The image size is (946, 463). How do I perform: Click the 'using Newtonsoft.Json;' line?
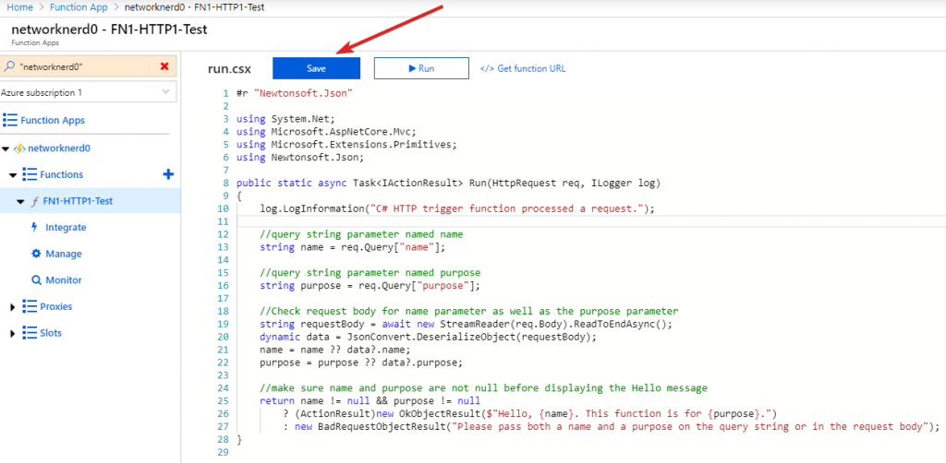pos(300,157)
